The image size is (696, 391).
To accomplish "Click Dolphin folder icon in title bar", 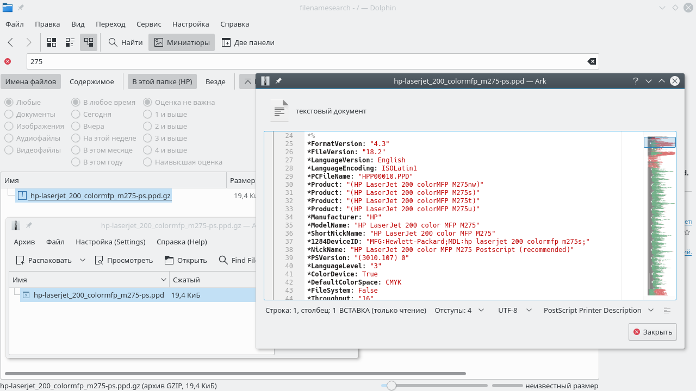I will 8,8.
